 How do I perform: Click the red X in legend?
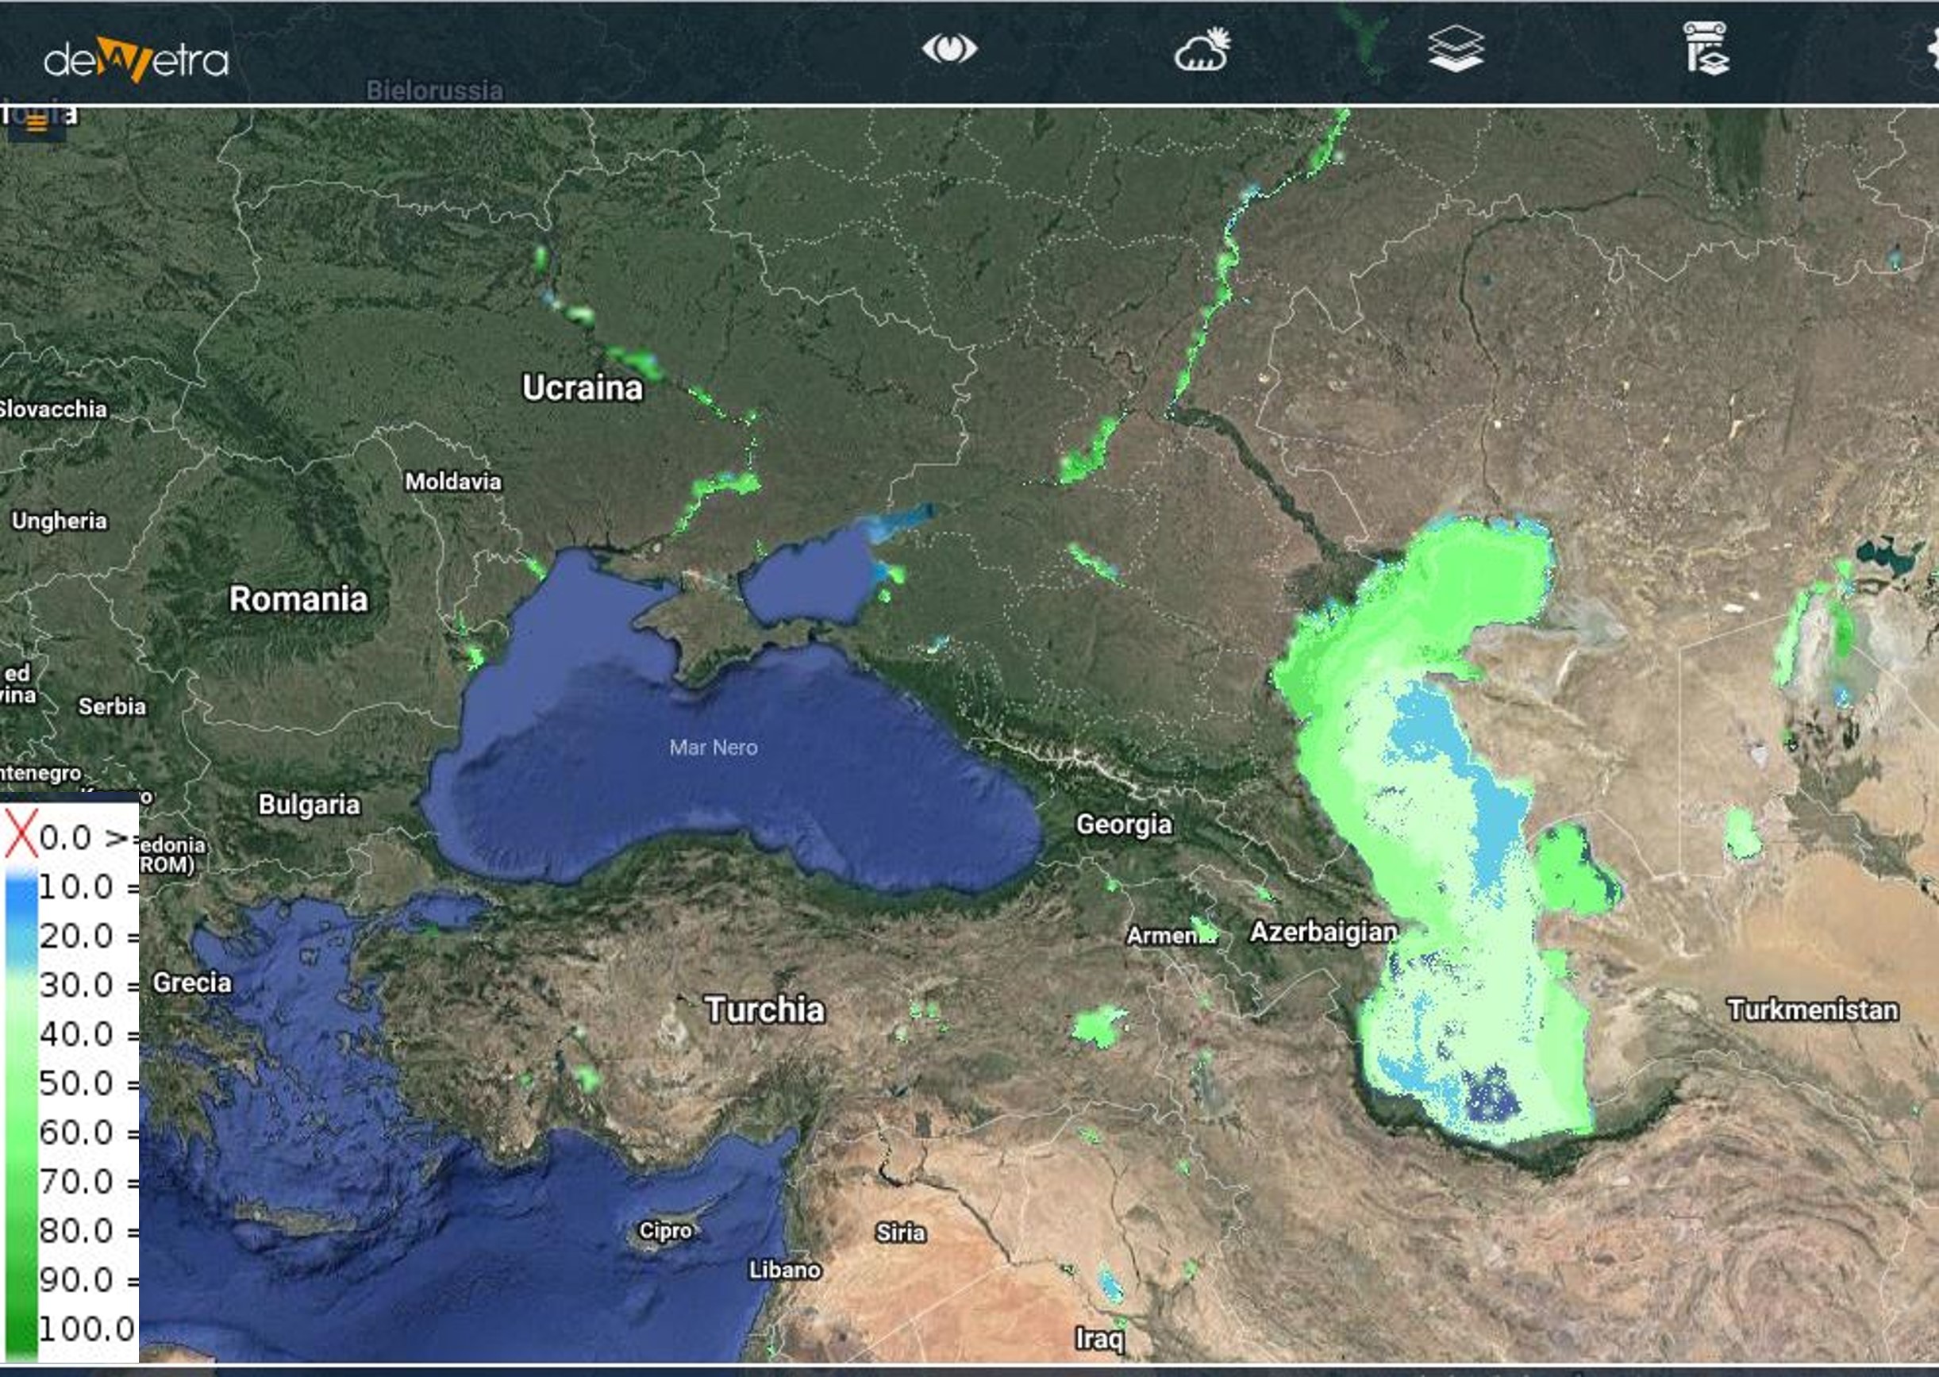(x=21, y=834)
